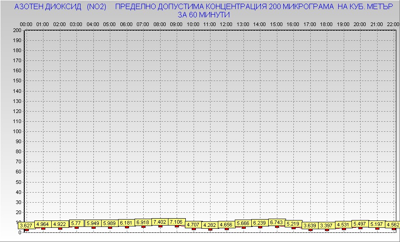Click the 6.743 data point label
This screenshot has height=242, width=400.
(277, 222)
